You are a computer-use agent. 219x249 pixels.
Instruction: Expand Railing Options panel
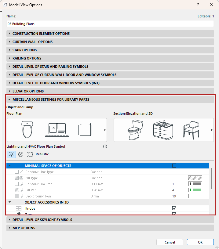(x=110, y=58)
